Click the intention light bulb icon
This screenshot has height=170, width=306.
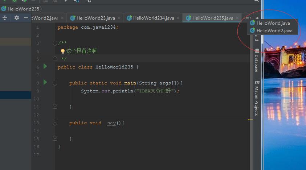point(62,51)
